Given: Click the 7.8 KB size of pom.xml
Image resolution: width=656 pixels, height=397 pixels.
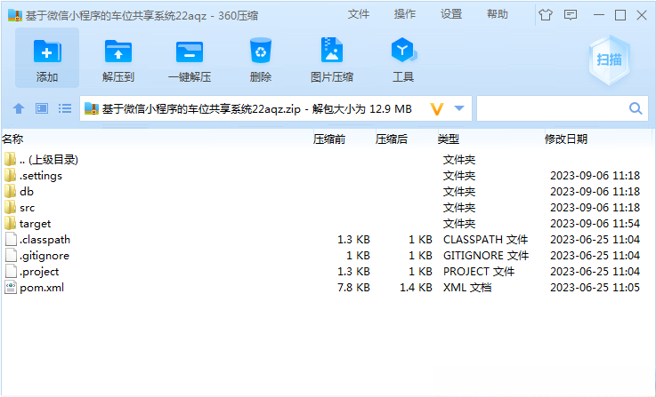Looking at the screenshot, I should 353,288.
